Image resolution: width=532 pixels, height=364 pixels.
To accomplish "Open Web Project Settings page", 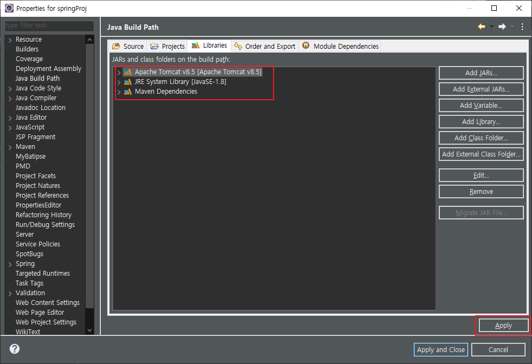I will coord(46,322).
